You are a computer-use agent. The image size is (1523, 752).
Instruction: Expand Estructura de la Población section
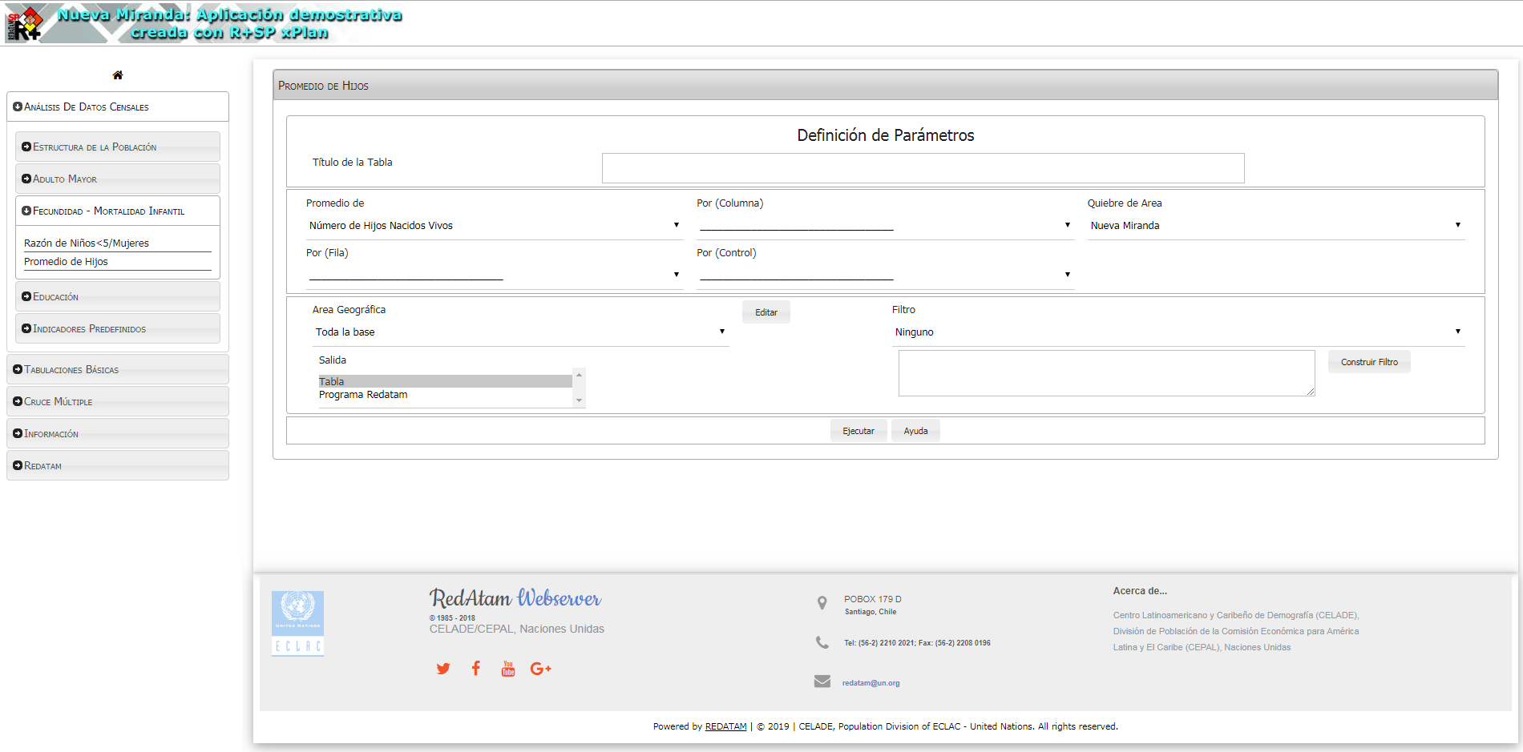click(x=118, y=147)
